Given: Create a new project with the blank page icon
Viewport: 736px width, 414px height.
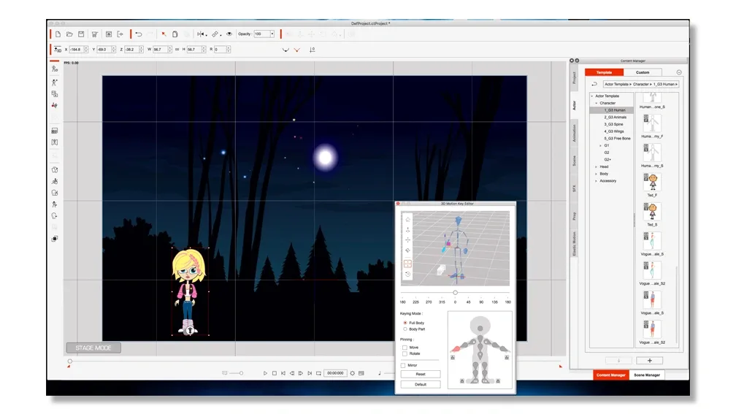Looking at the screenshot, I should 58,34.
